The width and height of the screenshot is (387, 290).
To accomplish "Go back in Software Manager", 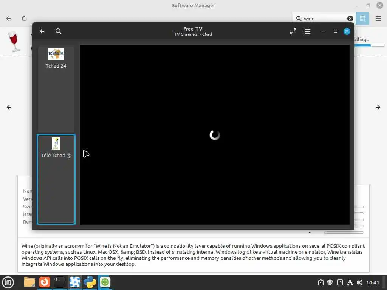I will coord(8,19).
